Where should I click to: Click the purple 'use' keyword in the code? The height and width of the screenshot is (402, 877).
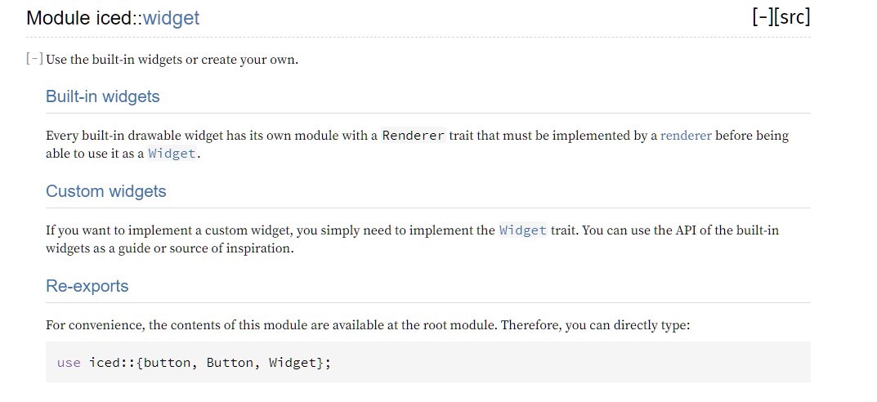[69, 363]
